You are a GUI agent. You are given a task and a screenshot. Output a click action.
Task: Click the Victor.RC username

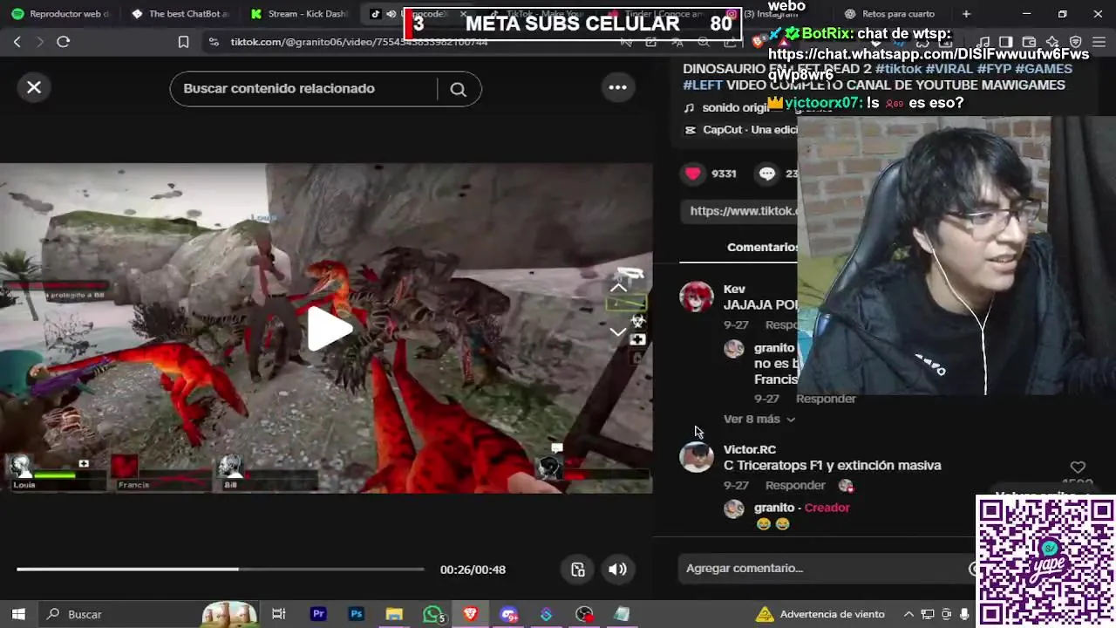coord(750,449)
